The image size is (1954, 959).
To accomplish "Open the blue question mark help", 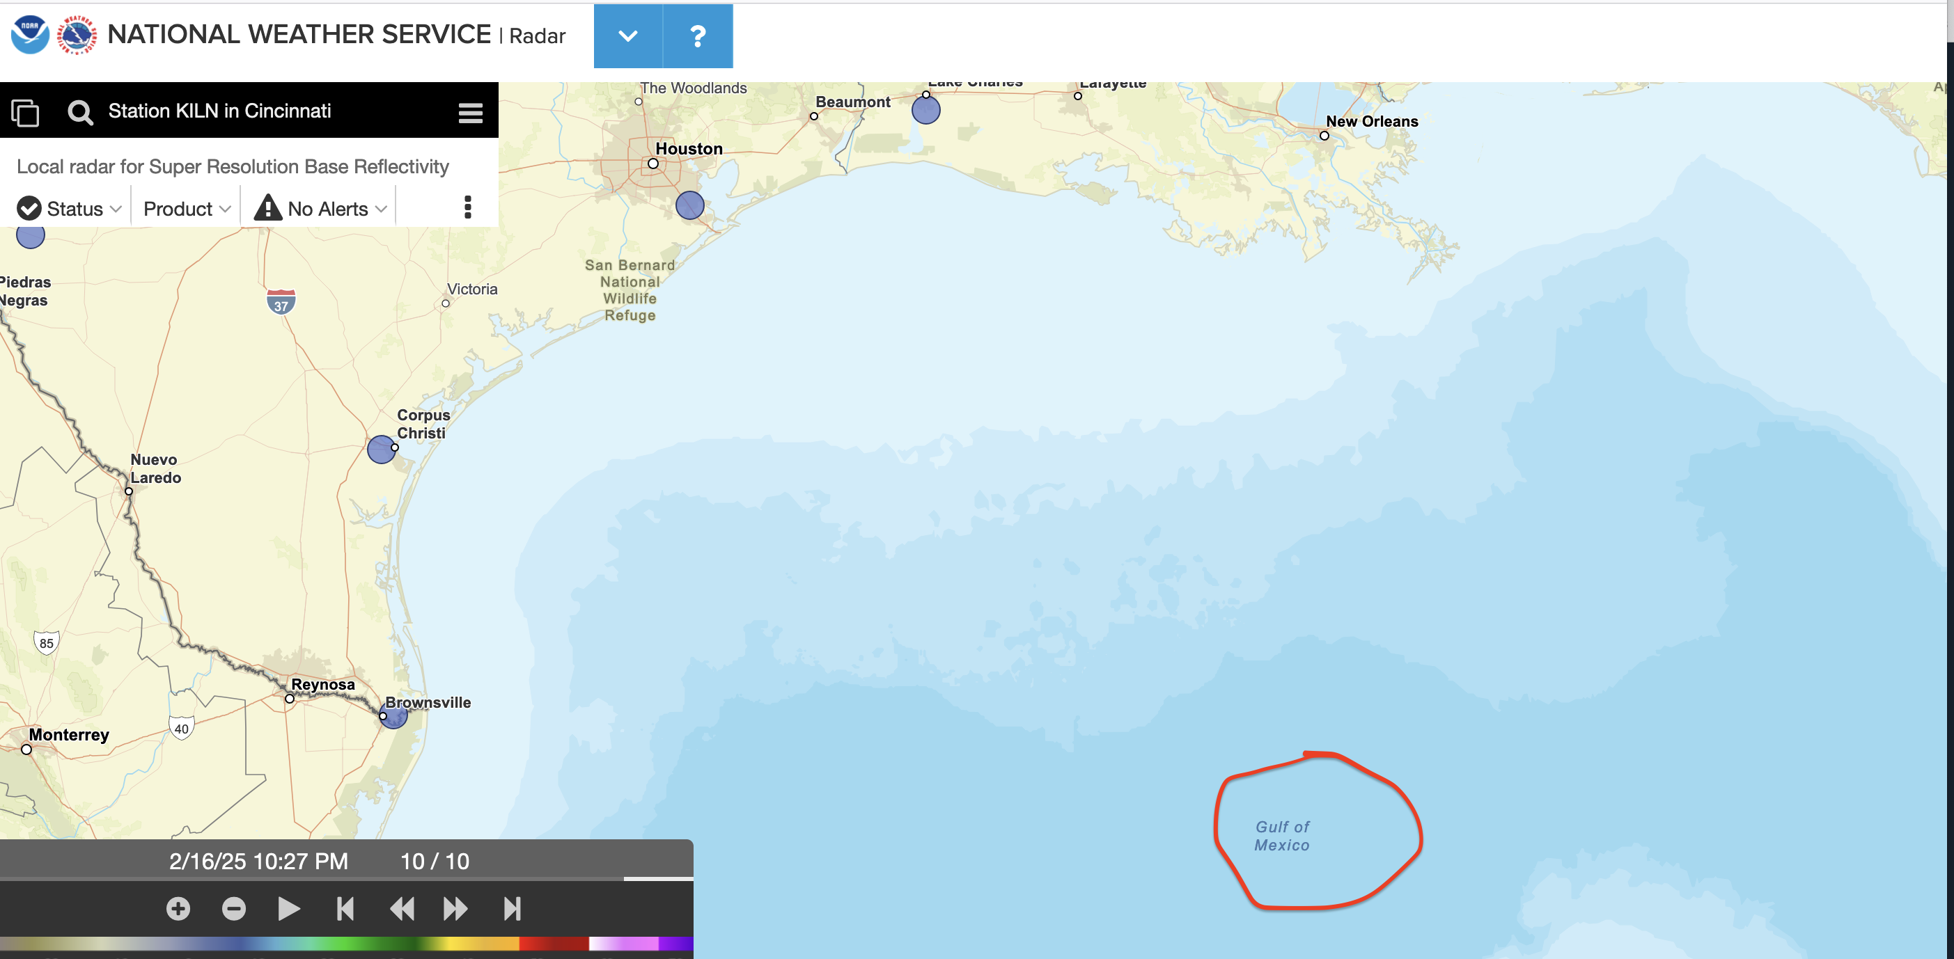I will point(698,35).
